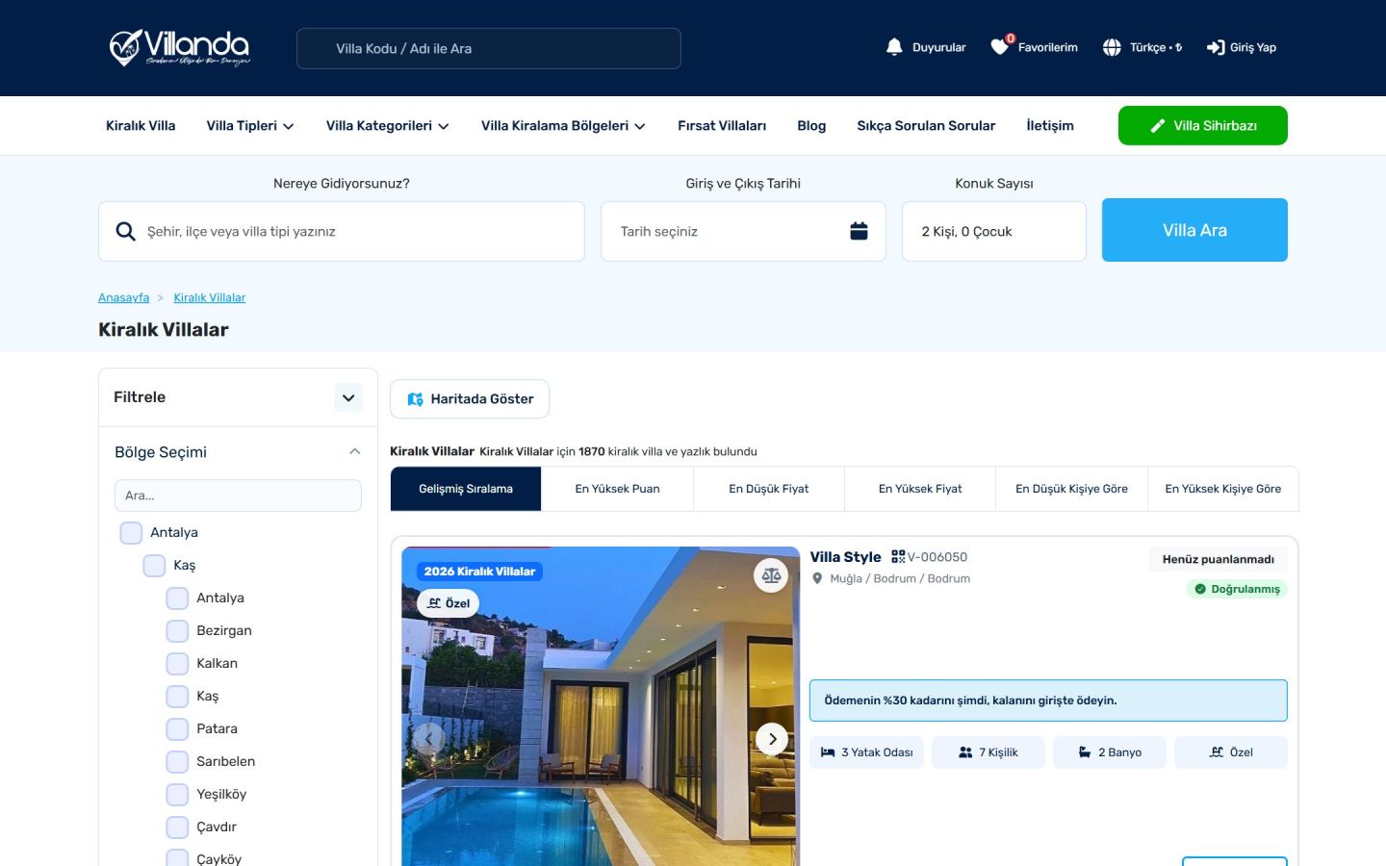Click the 3 Yatak Odası bed chip

click(867, 752)
